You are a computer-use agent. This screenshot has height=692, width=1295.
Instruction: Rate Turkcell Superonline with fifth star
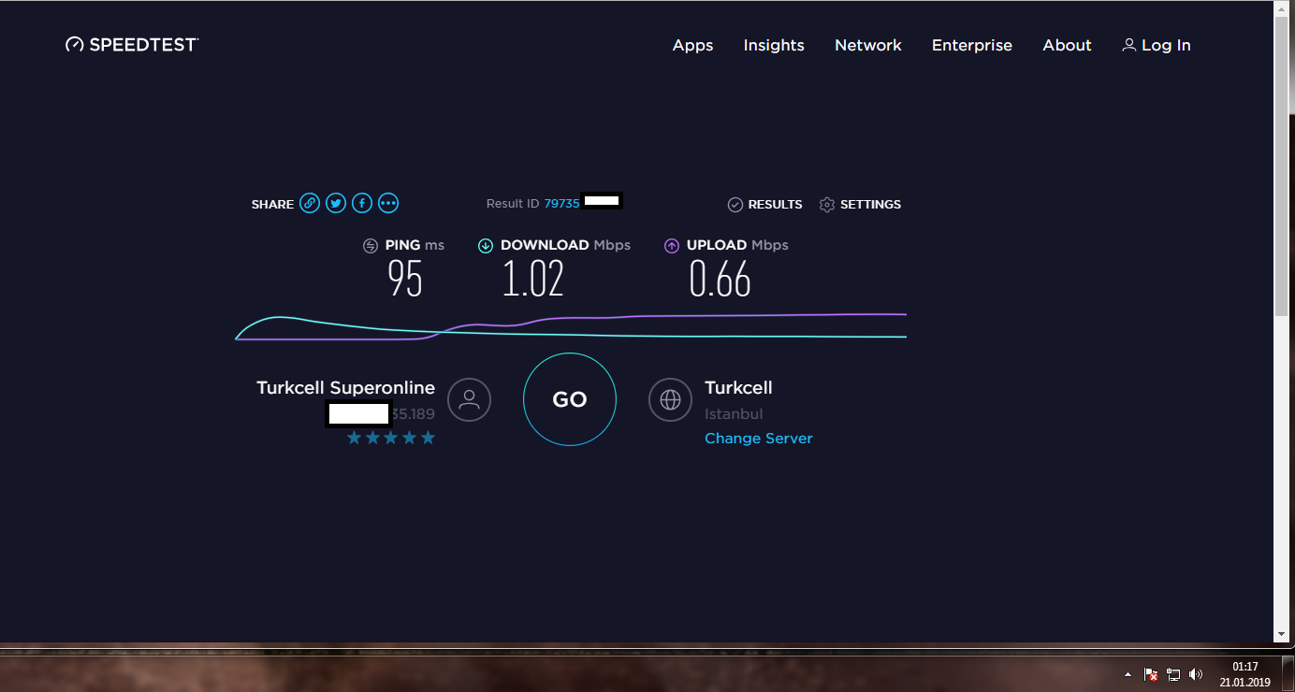tap(428, 438)
